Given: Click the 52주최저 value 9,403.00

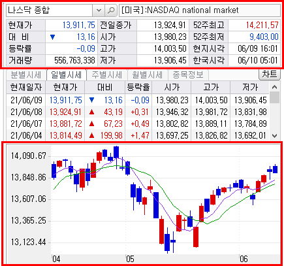Looking at the screenshot, I should pos(264,37).
